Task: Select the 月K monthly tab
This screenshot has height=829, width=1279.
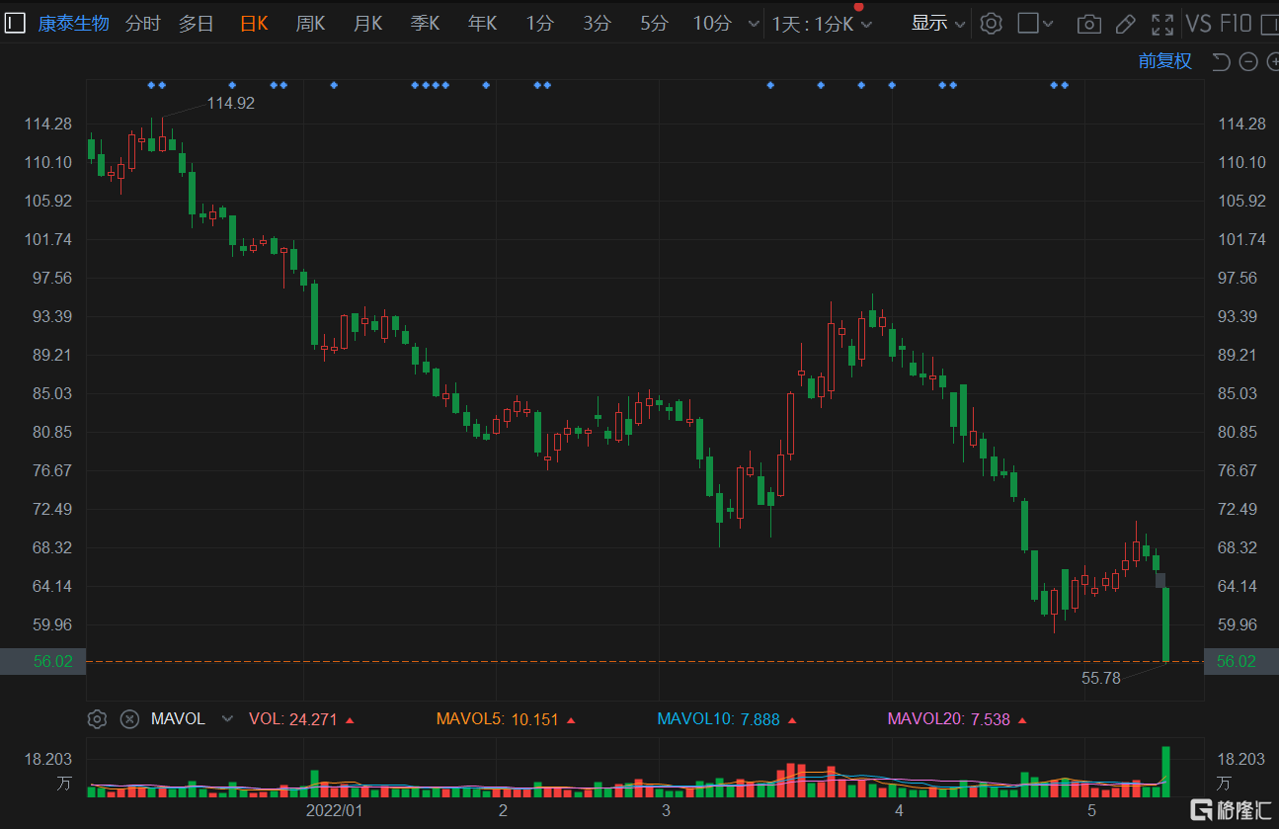Action: coord(367,23)
